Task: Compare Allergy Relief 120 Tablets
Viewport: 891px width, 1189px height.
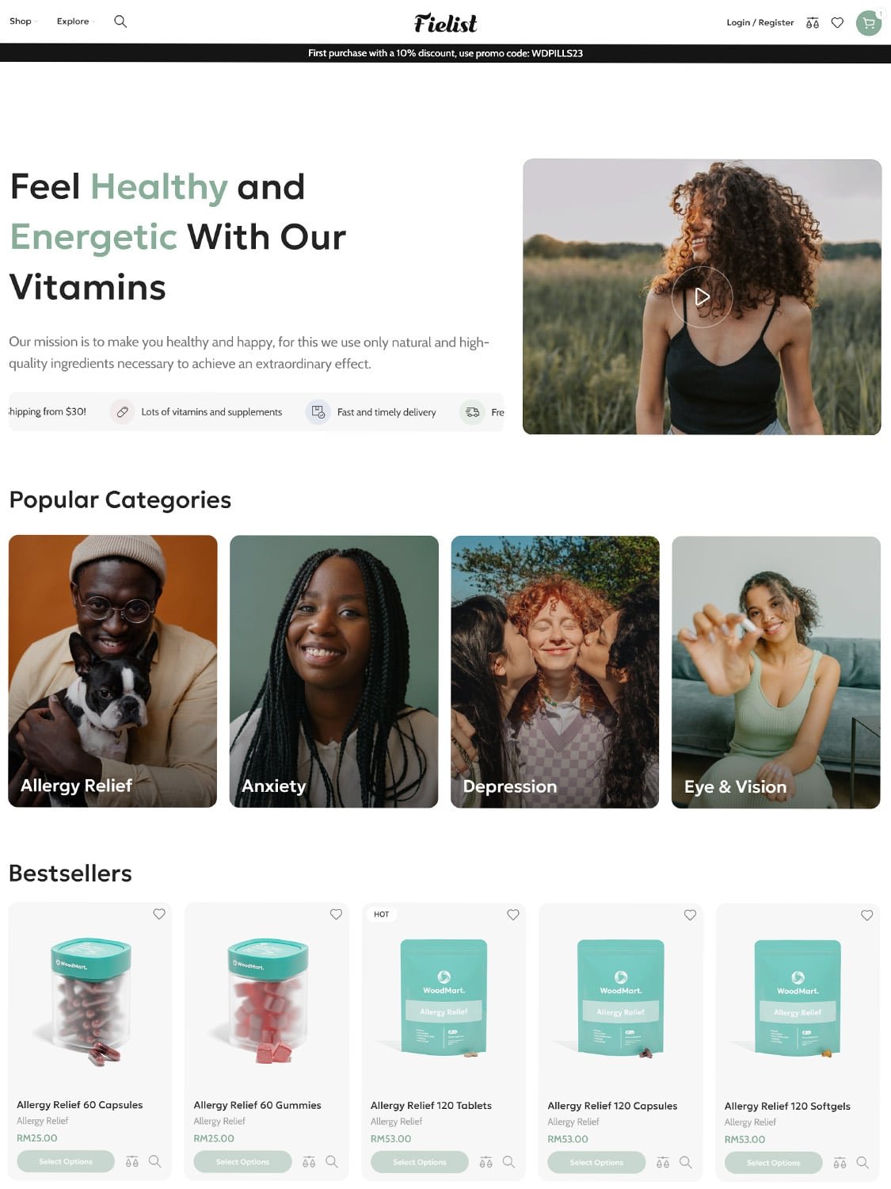Action: (x=486, y=1162)
